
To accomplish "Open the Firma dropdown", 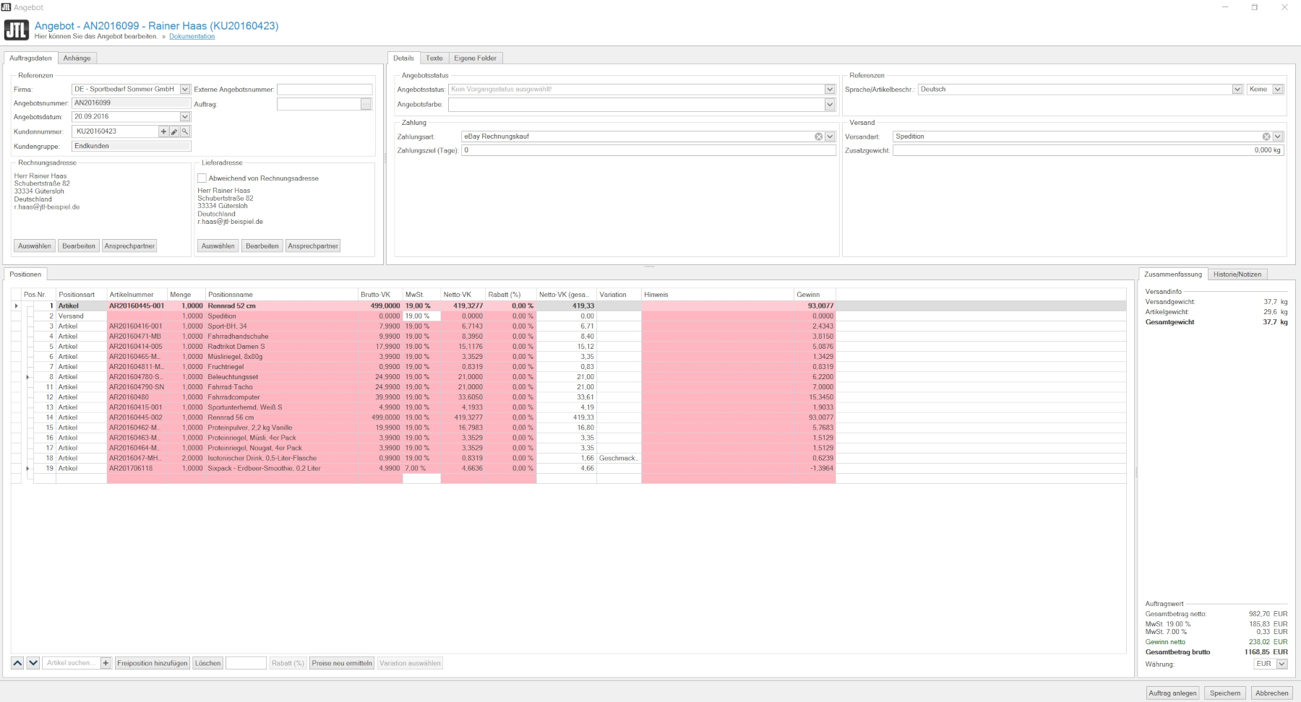I will [x=185, y=90].
